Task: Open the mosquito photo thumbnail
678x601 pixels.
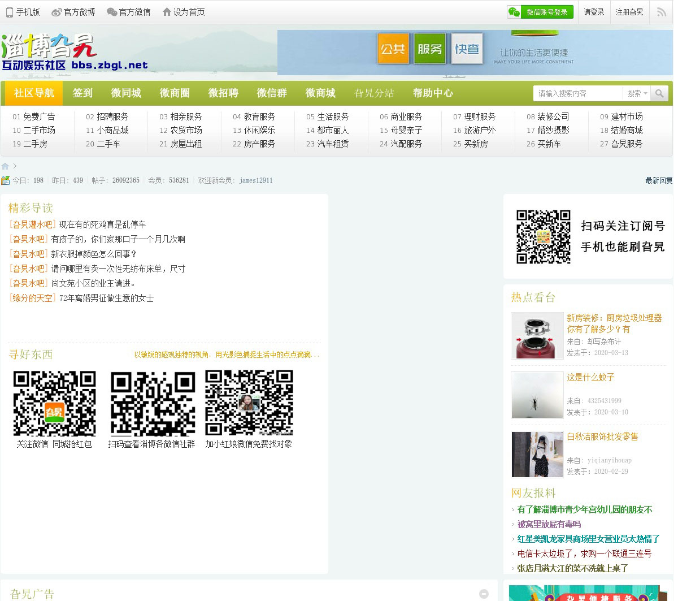Action: pos(537,395)
